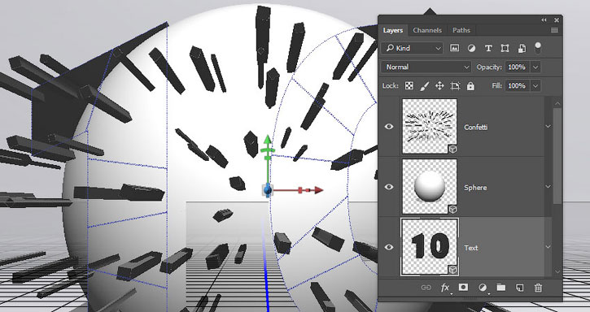Viewport: 590px width, 312px height.
Task: Select the Confetti layer thumbnail
Action: (x=430, y=126)
